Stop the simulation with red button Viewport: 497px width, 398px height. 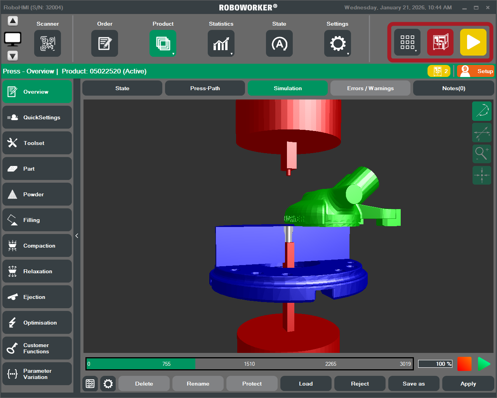pyautogui.click(x=464, y=364)
